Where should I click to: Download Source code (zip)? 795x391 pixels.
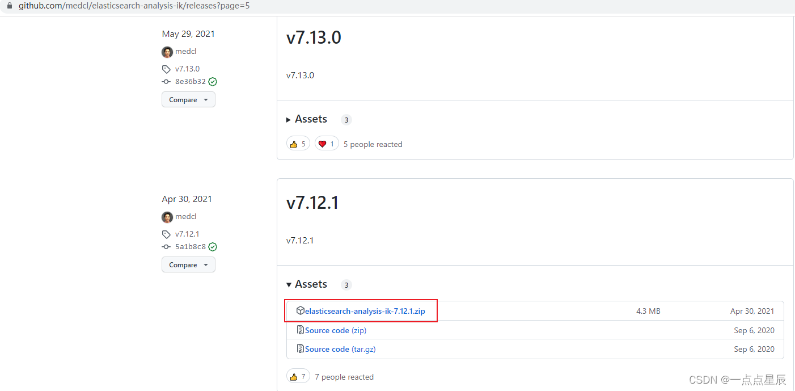336,330
